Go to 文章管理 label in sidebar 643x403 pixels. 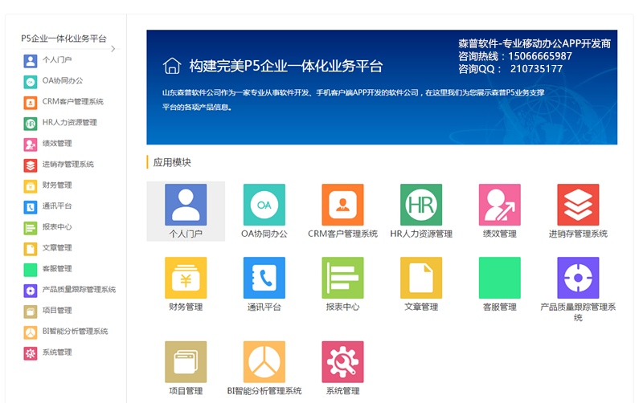57,248
